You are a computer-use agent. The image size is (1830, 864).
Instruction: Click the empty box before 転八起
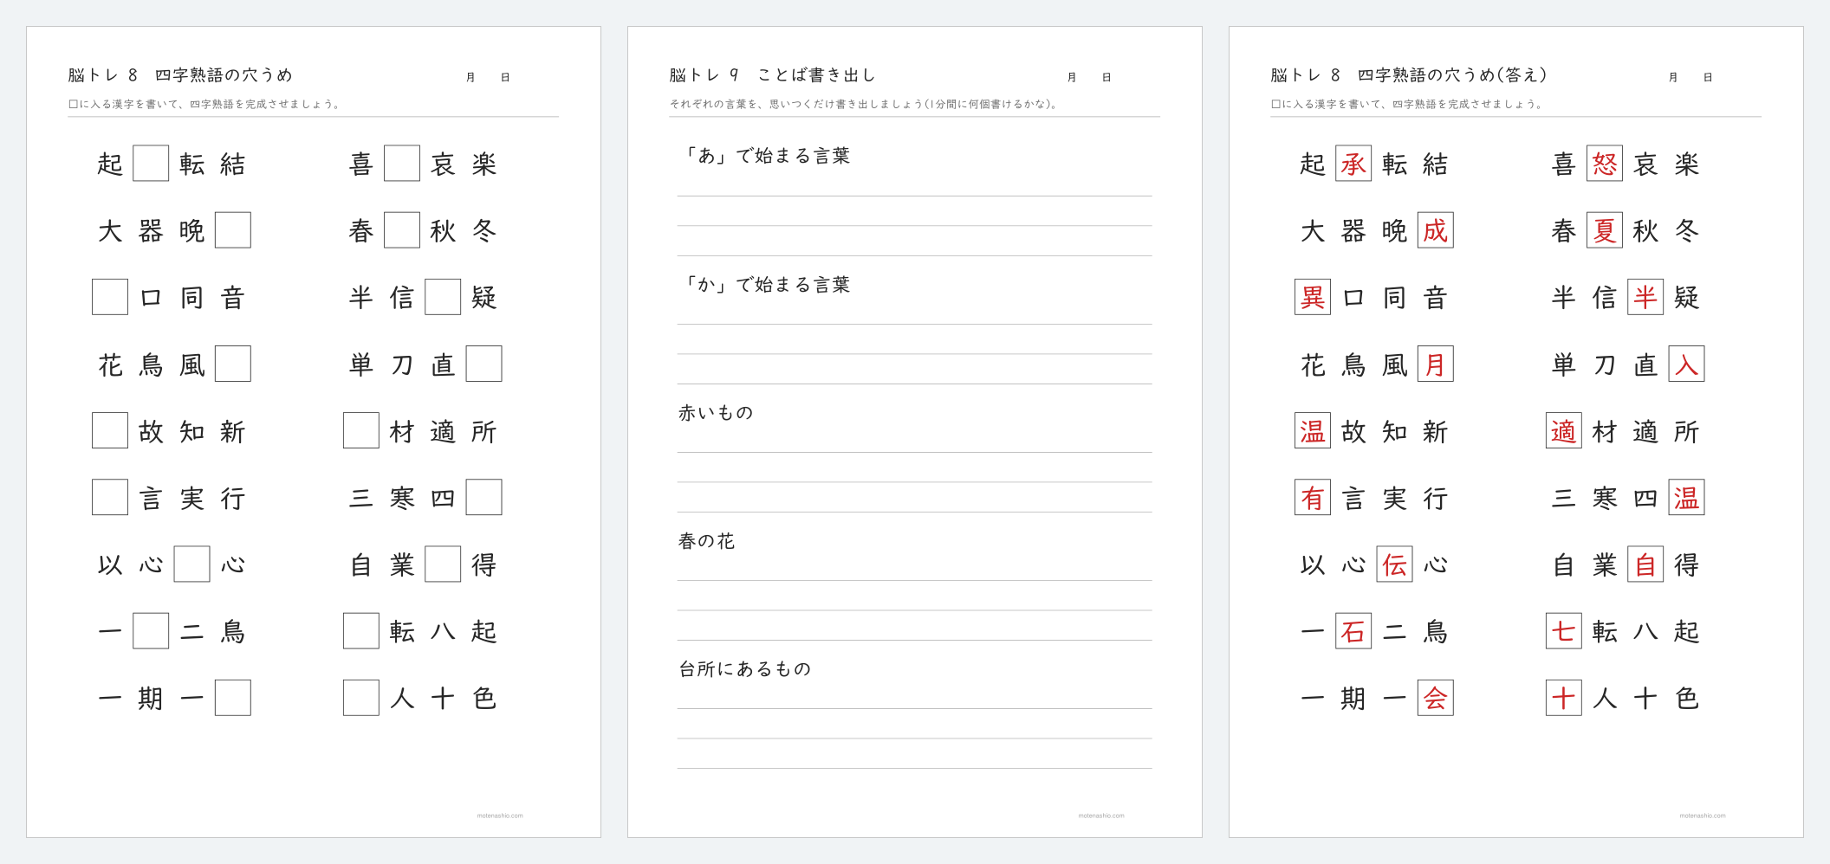tap(361, 631)
